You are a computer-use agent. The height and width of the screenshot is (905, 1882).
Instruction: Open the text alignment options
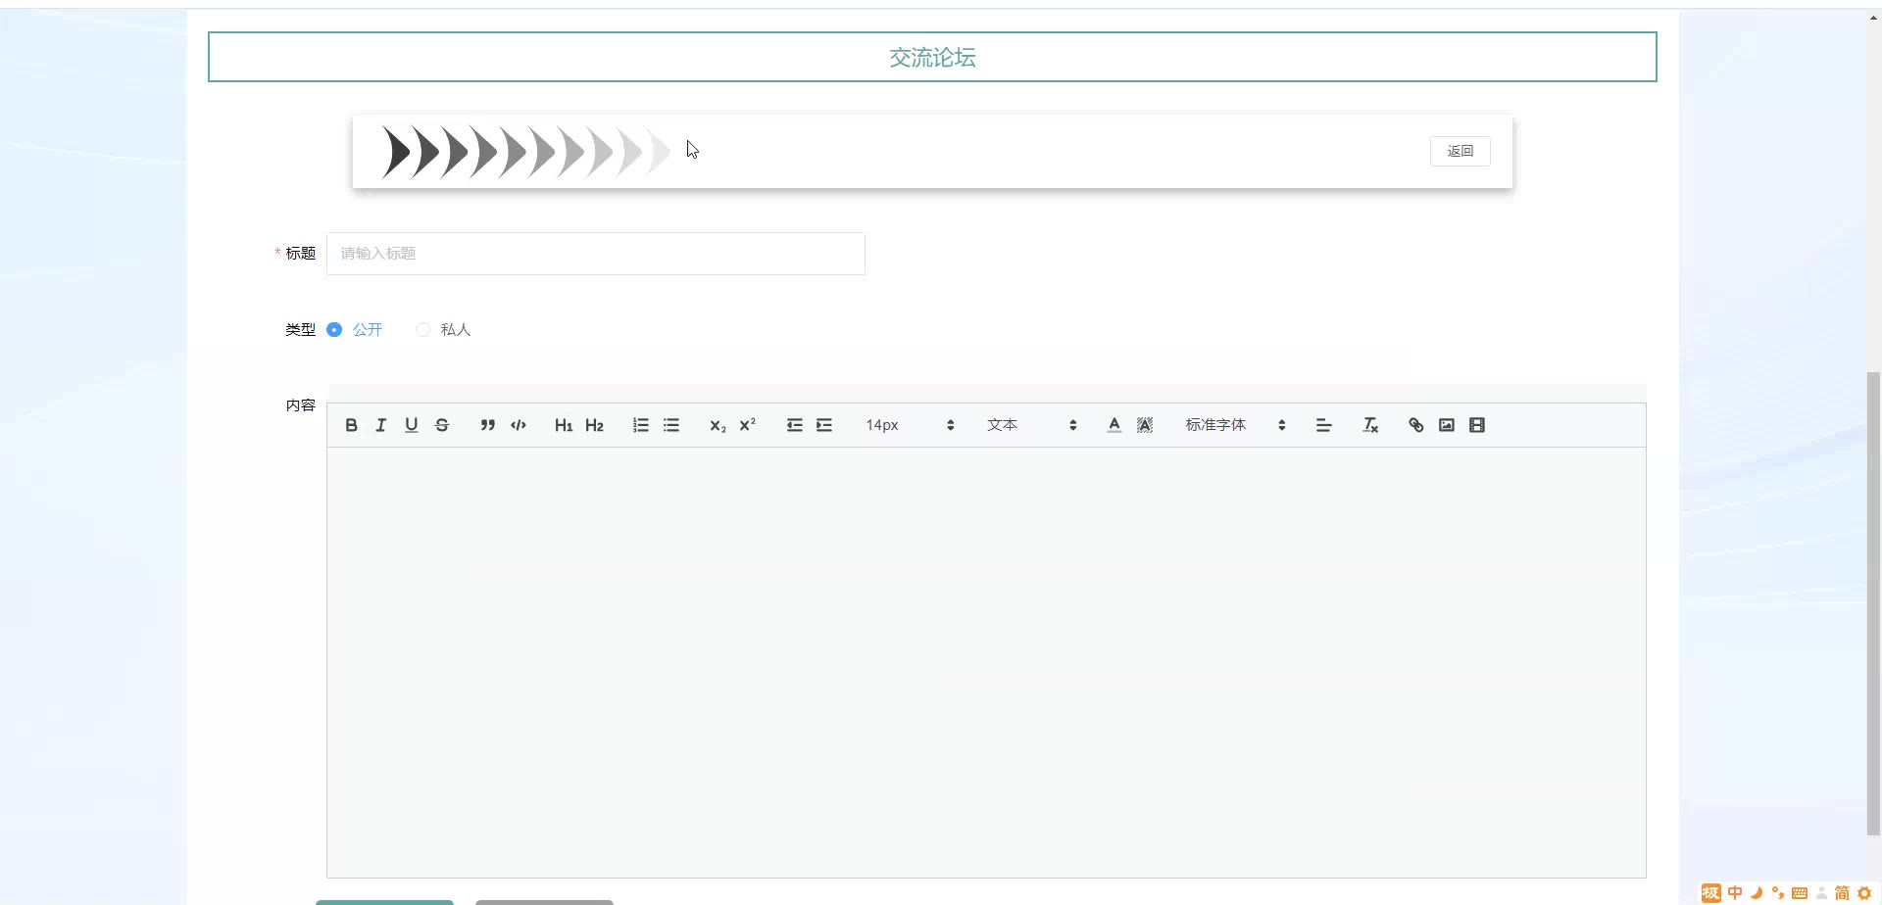[x=1323, y=425]
